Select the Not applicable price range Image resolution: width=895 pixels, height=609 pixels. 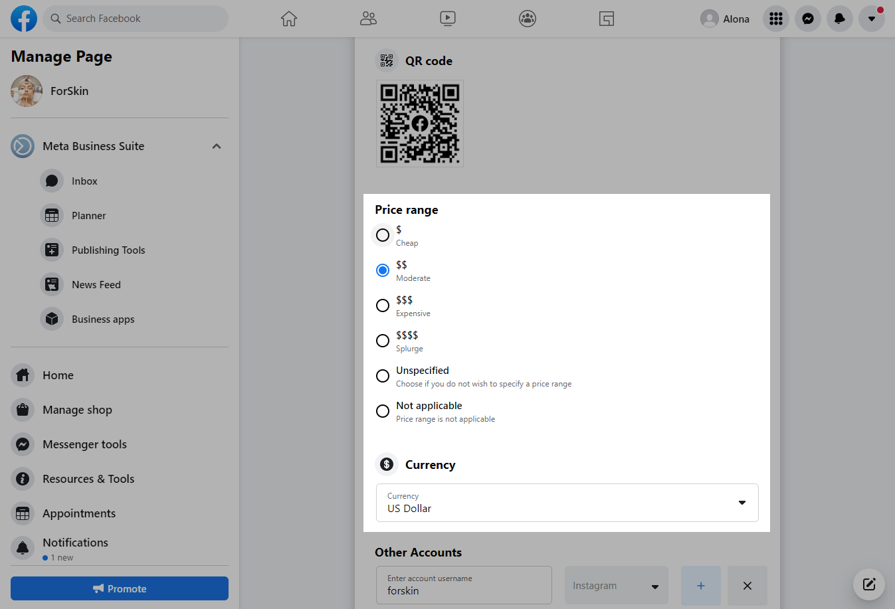point(383,411)
